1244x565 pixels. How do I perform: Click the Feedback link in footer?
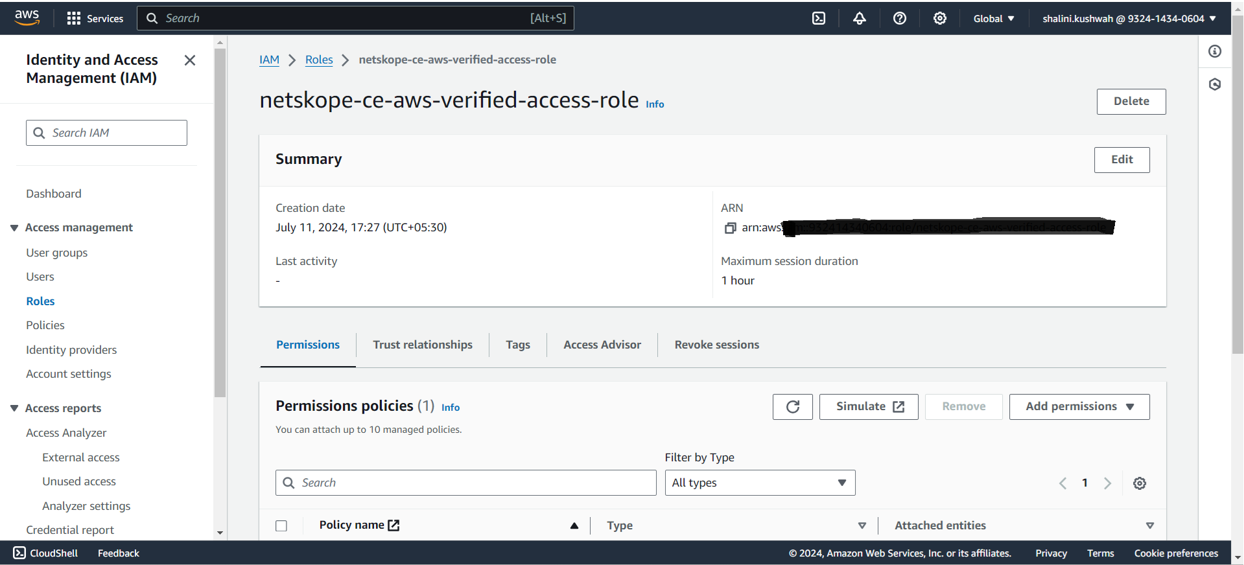[x=119, y=553]
